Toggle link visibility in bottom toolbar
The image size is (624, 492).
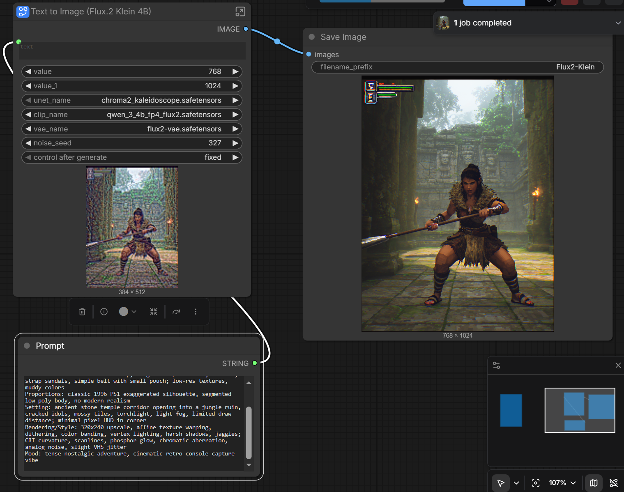[614, 483]
